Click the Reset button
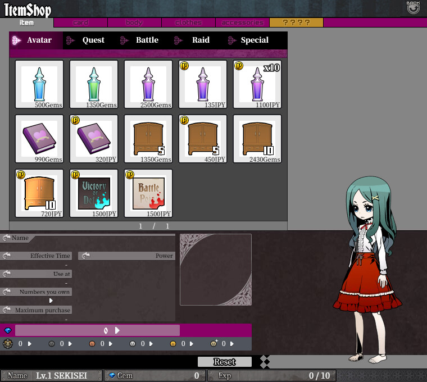Screen dimensions: 427x382 225,362
